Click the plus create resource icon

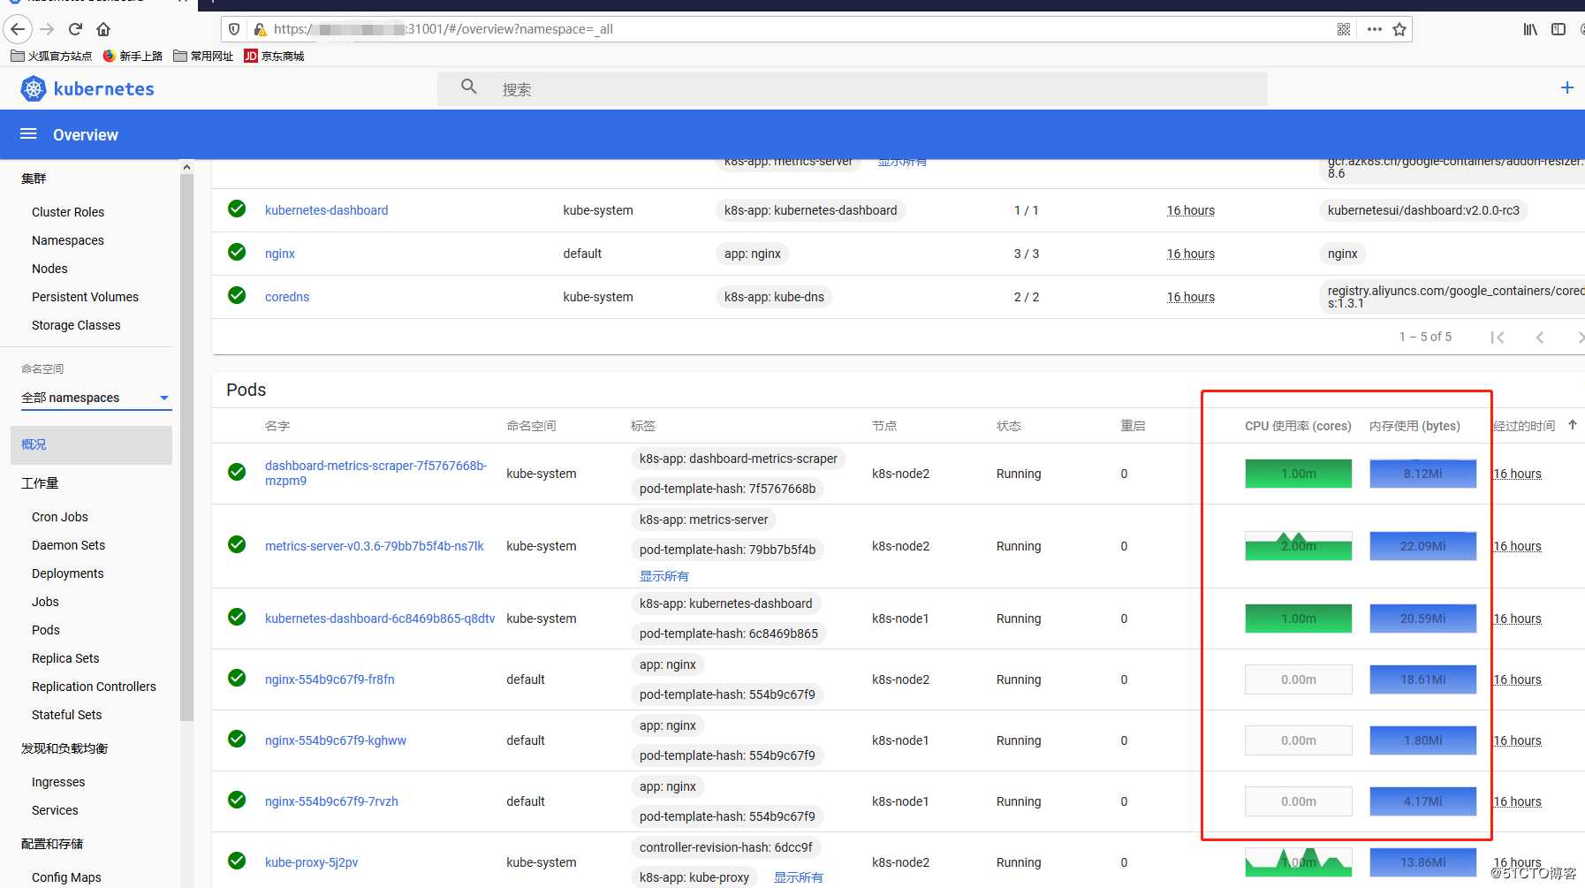click(x=1566, y=87)
